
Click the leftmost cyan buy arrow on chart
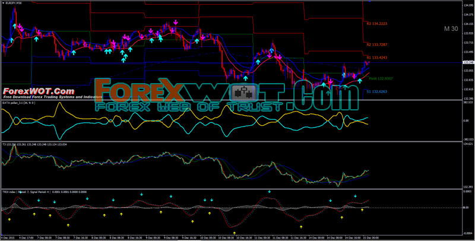pyautogui.click(x=11, y=40)
